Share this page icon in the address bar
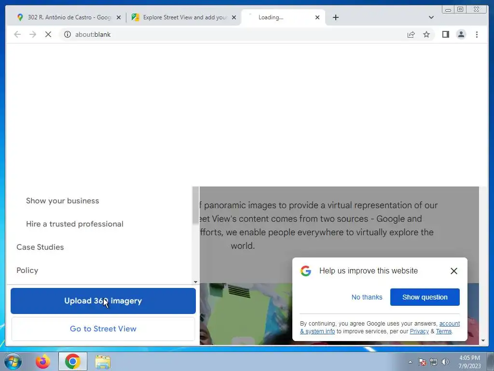This screenshot has height=371, width=494. (x=411, y=34)
